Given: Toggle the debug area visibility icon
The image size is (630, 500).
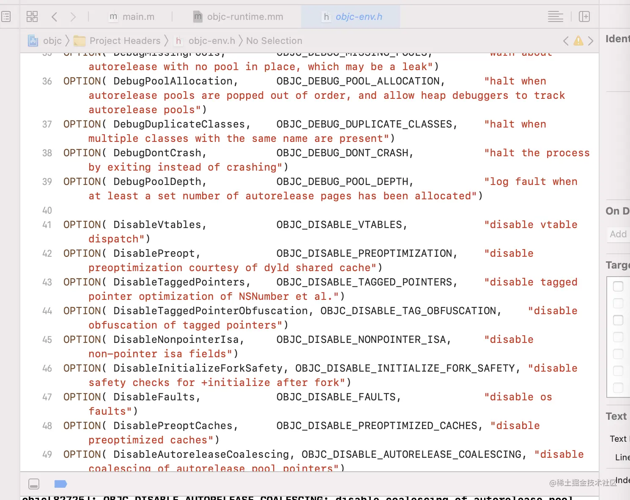Looking at the screenshot, I should [x=34, y=484].
